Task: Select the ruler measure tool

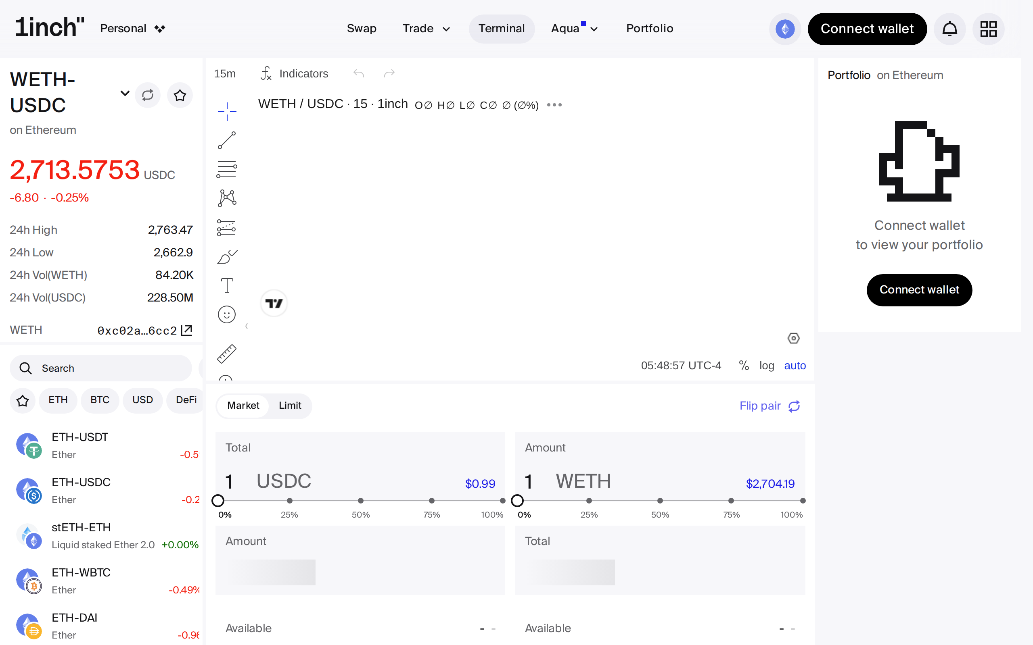Action: (227, 354)
